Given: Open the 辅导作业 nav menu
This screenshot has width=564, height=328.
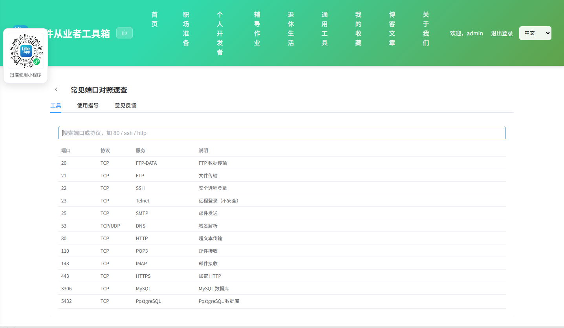Looking at the screenshot, I should [x=257, y=29].
